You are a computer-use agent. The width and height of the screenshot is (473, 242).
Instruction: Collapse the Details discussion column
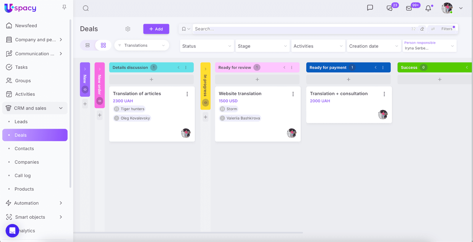click(179, 68)
